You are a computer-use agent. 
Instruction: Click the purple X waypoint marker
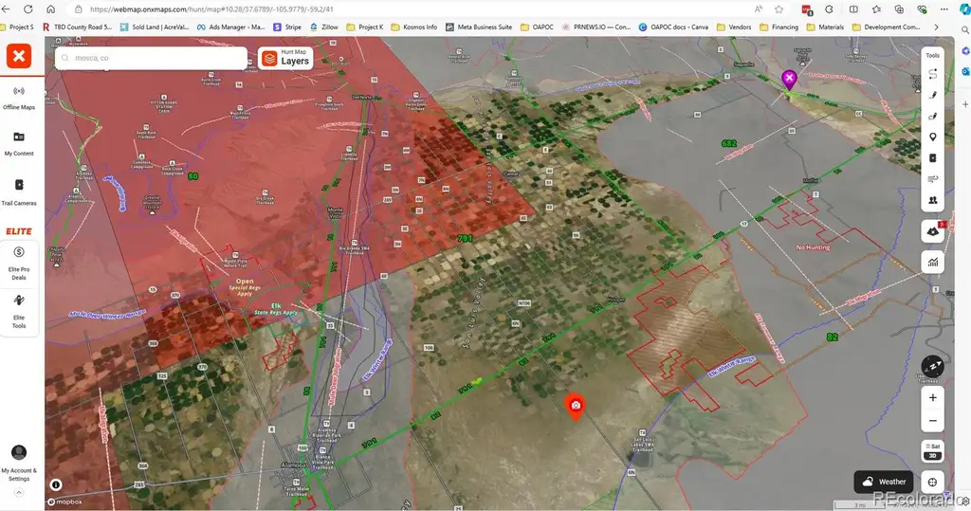(788, 80)
